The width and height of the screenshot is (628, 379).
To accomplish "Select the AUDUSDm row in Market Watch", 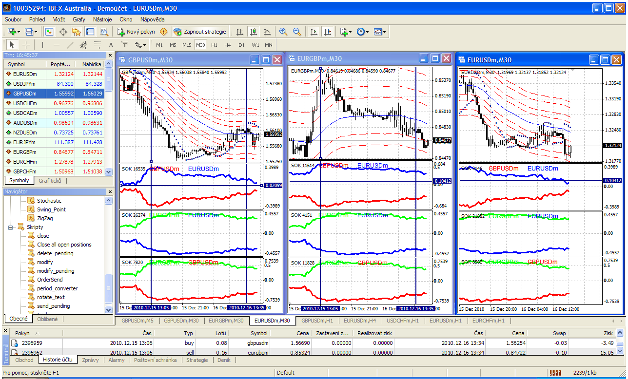I will (x=55, y=123).
